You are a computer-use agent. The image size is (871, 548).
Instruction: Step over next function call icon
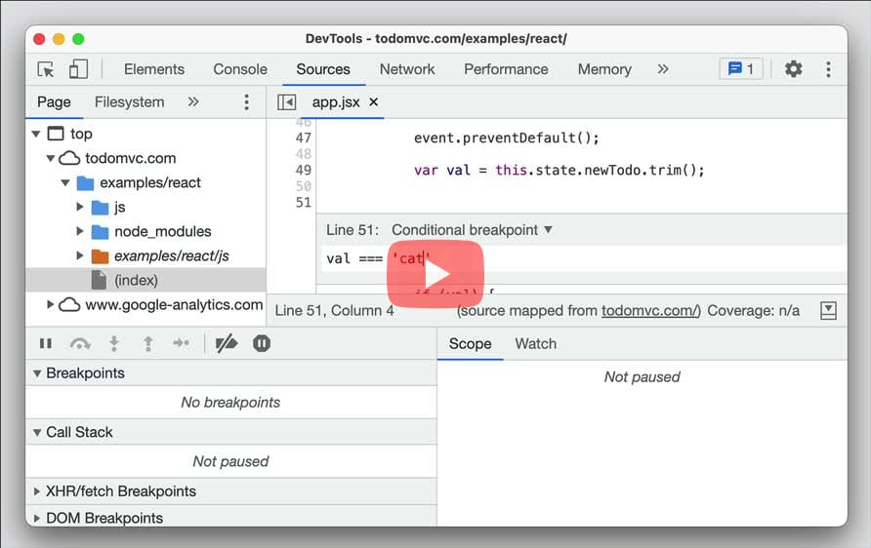[80, 344]
